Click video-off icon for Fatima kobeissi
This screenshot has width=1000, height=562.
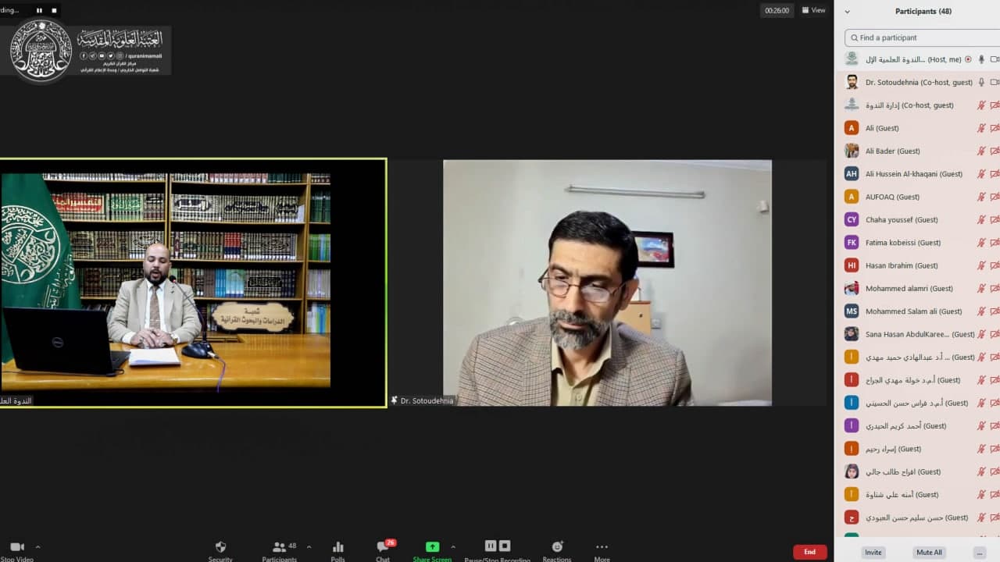(x=995, y=243)
